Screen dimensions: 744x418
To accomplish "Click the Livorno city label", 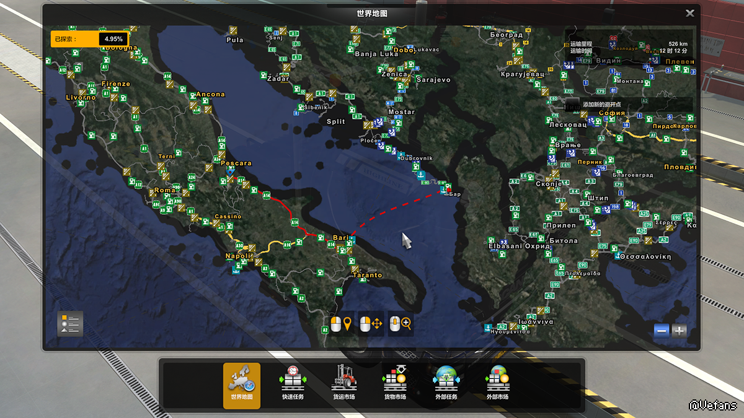I will [x=81, y=97].
